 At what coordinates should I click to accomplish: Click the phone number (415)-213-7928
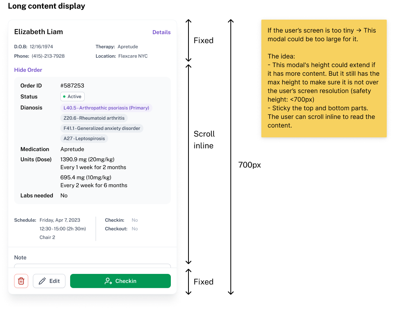coord(48,56)
